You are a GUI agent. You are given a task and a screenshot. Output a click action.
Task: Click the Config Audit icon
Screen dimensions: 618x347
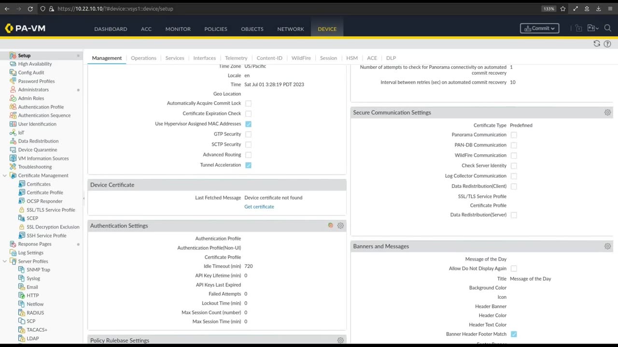point(13,73)
